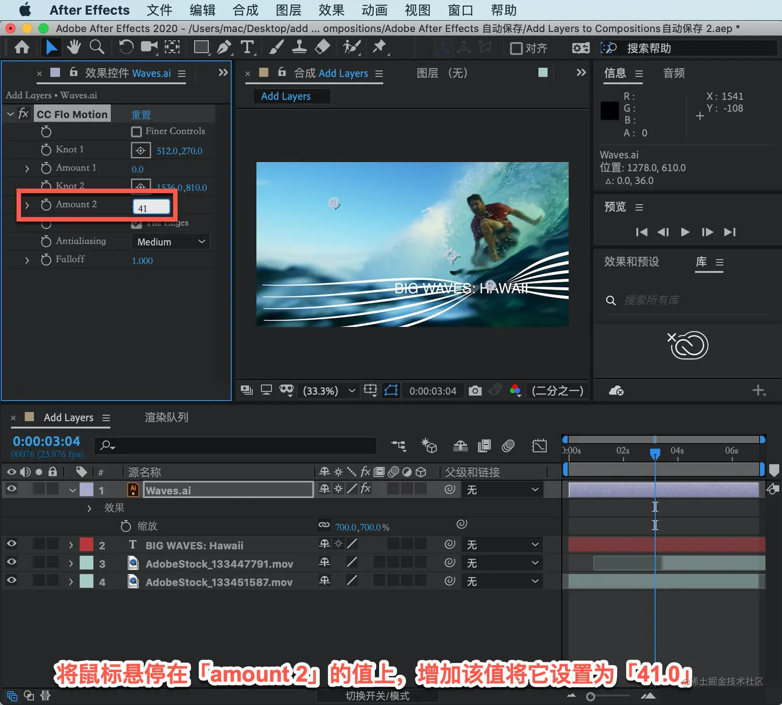Hide the BIG WAVES: Hawaii layer
Image resolution: width=782 pixels, height=705 pixels.
(x=11, y=544)
